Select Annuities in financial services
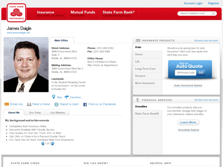The height and width of the screenshot is (167, 223). tap(148, 106)
